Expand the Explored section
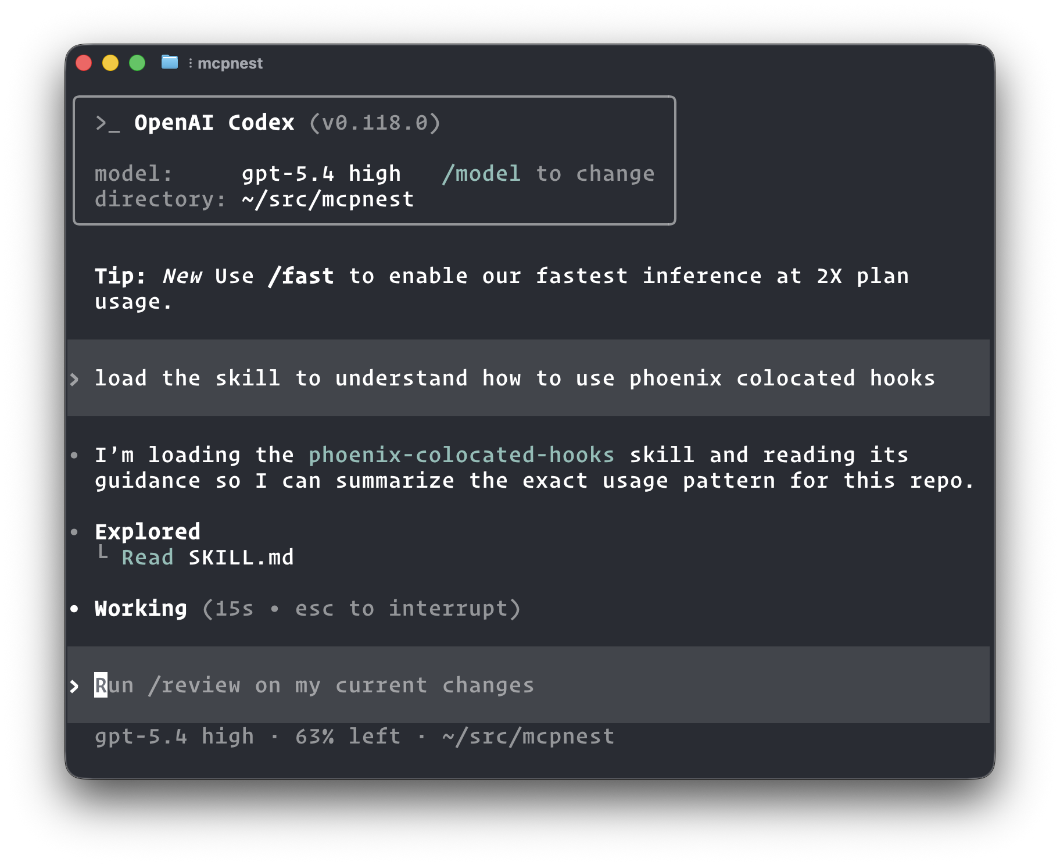This screenshot has height=865, width=1060. coord(147,531)
